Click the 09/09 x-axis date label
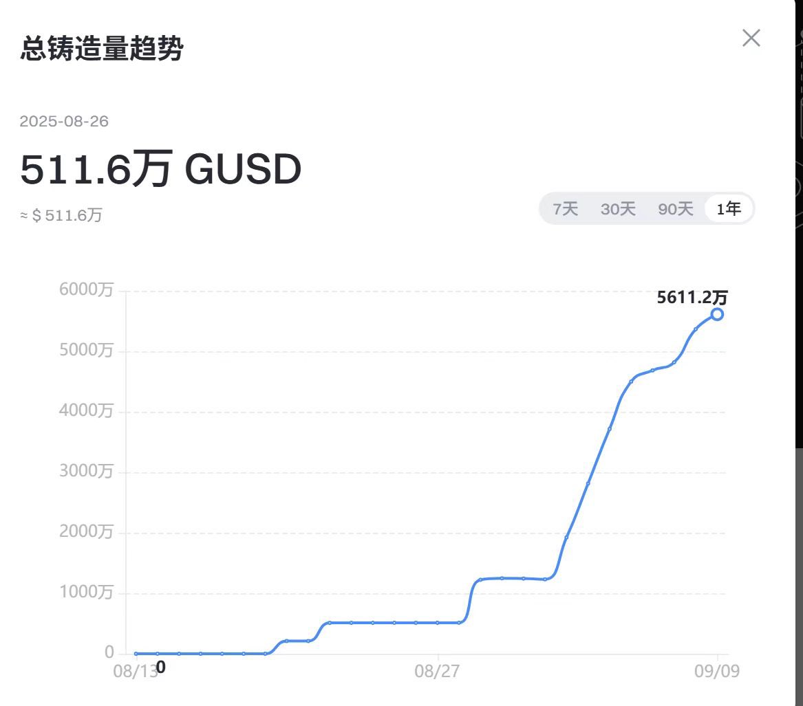Viewport: 803px width, 706px height. coord(717,672)
